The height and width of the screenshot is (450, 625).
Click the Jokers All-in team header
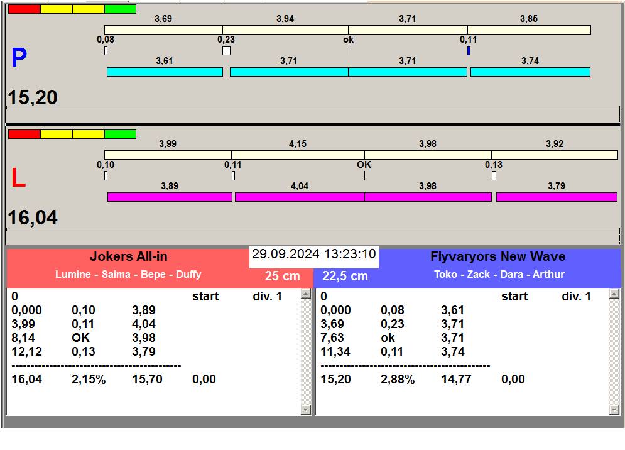129,257
